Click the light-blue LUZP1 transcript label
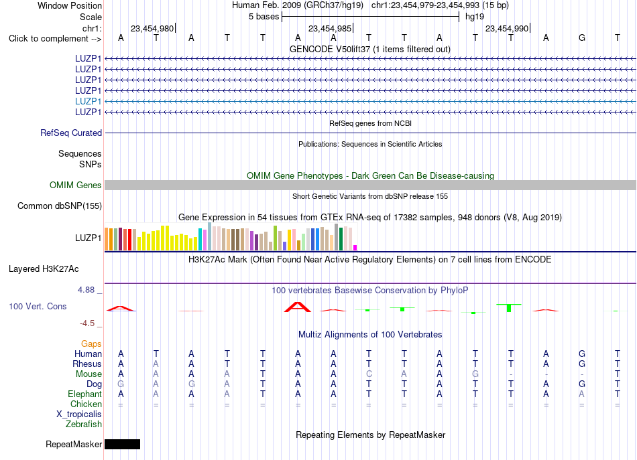Screen dimensions: 637x460 point(88,101)
